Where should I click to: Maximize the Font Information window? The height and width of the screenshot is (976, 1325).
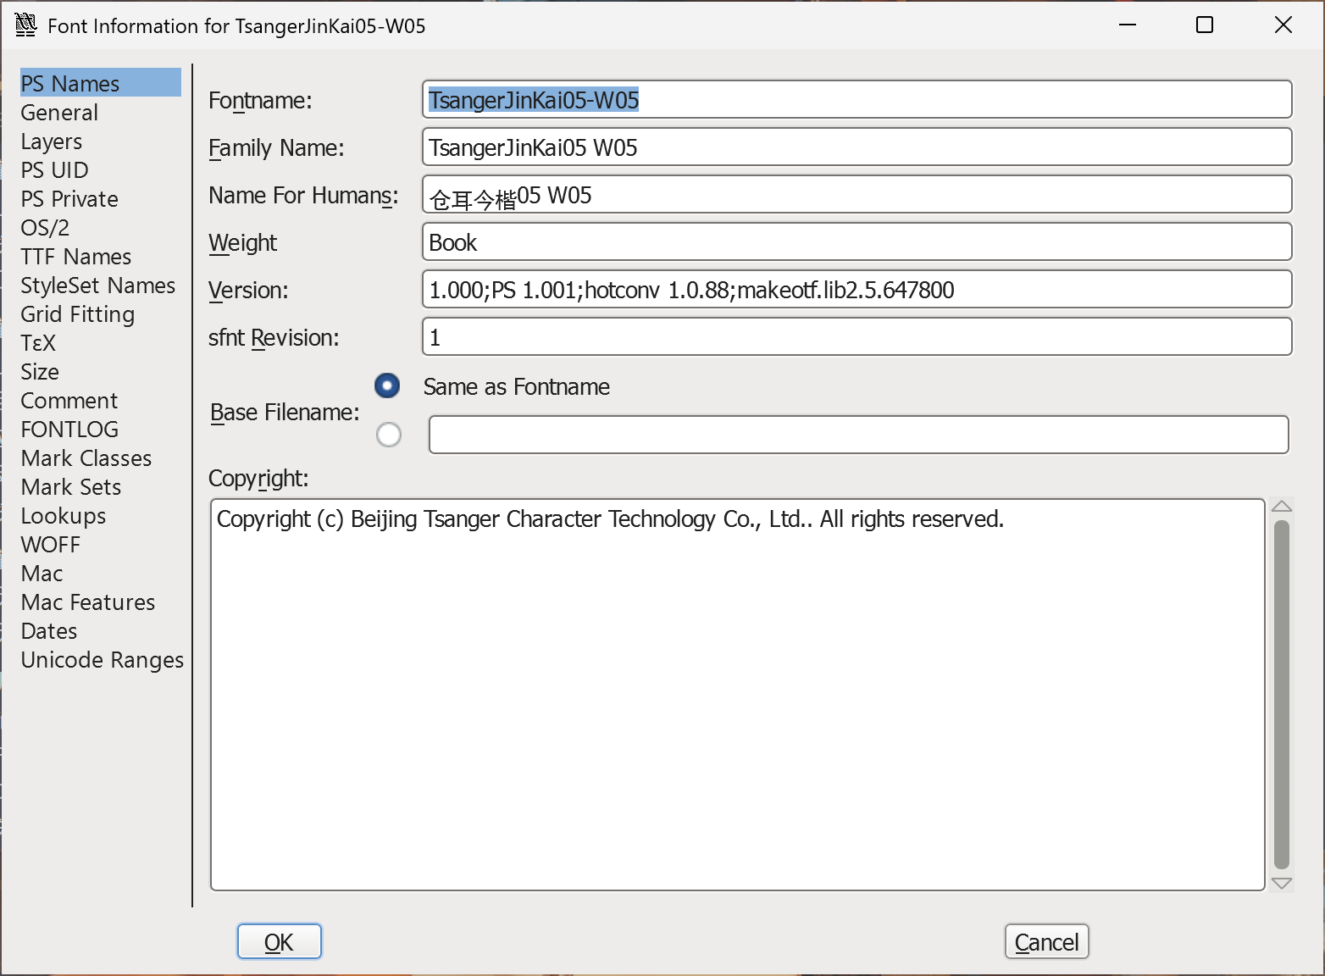point(1205,25)
